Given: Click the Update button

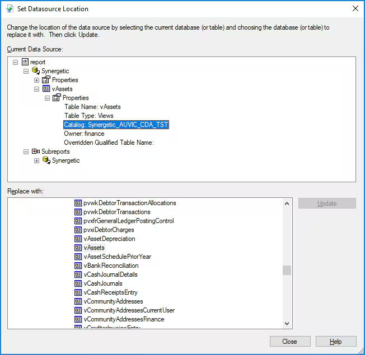Looking at the screenshot, I should click(x=327, y=203).
